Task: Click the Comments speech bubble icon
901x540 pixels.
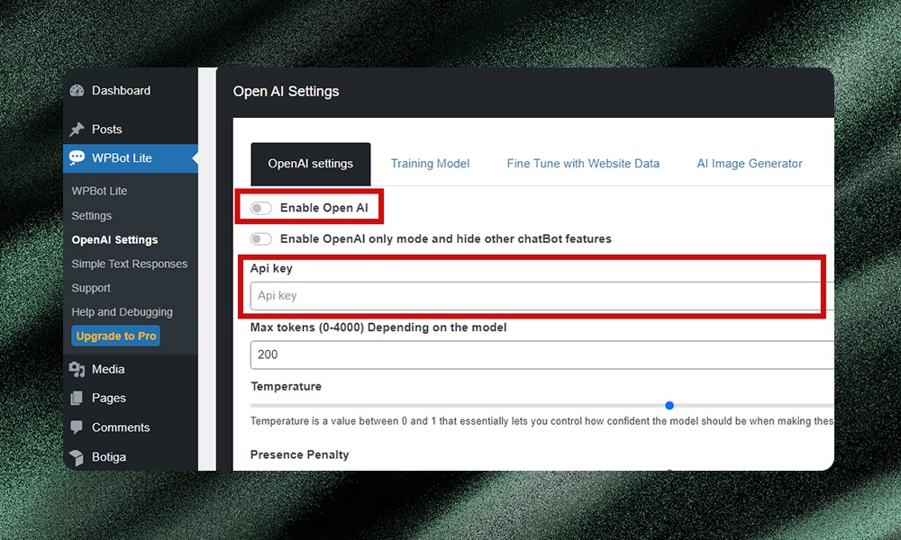Action: [x=77, y=427]
